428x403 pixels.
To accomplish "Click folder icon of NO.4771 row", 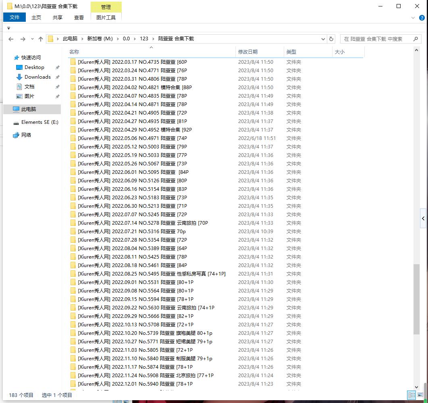I will (x=73, y=71).
